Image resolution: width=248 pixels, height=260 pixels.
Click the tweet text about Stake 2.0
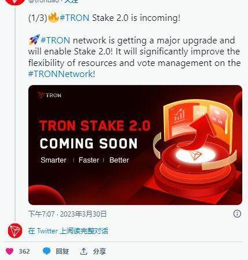click(x=134, y=46)
